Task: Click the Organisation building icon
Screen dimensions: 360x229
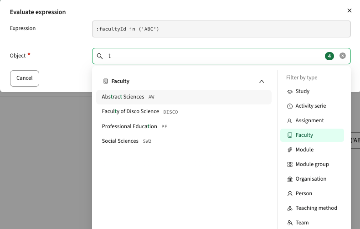Action: point(290,179)
